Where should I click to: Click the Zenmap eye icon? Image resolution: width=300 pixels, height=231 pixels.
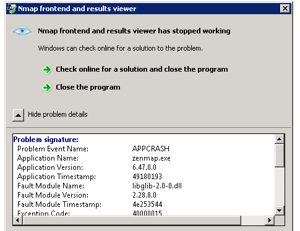(x=22, y=31)
